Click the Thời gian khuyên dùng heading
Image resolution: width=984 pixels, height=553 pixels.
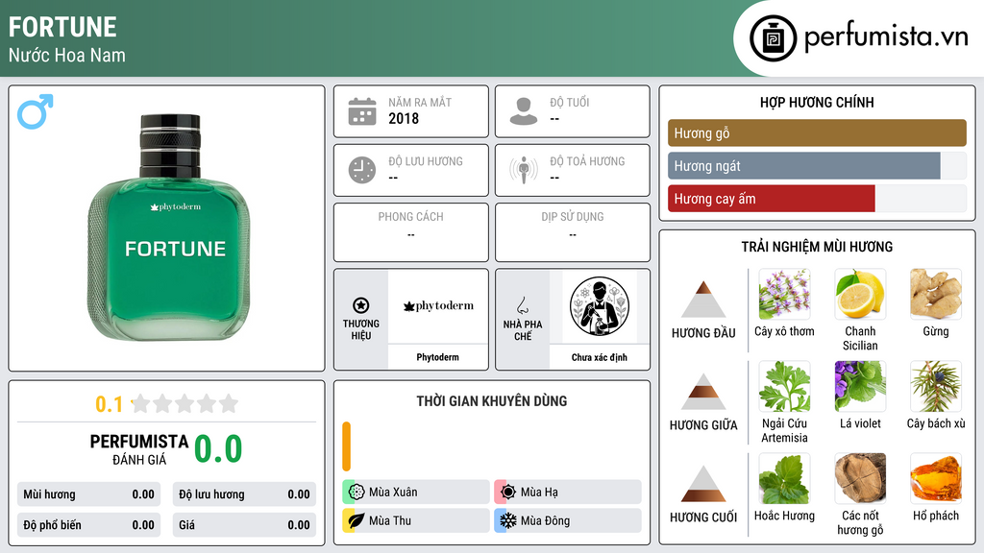pyautogui.click(x=492, y=401)
